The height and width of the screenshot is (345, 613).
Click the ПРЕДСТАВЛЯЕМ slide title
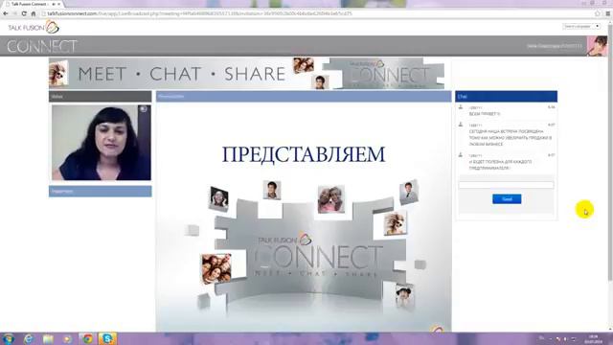tap(304, 154)
